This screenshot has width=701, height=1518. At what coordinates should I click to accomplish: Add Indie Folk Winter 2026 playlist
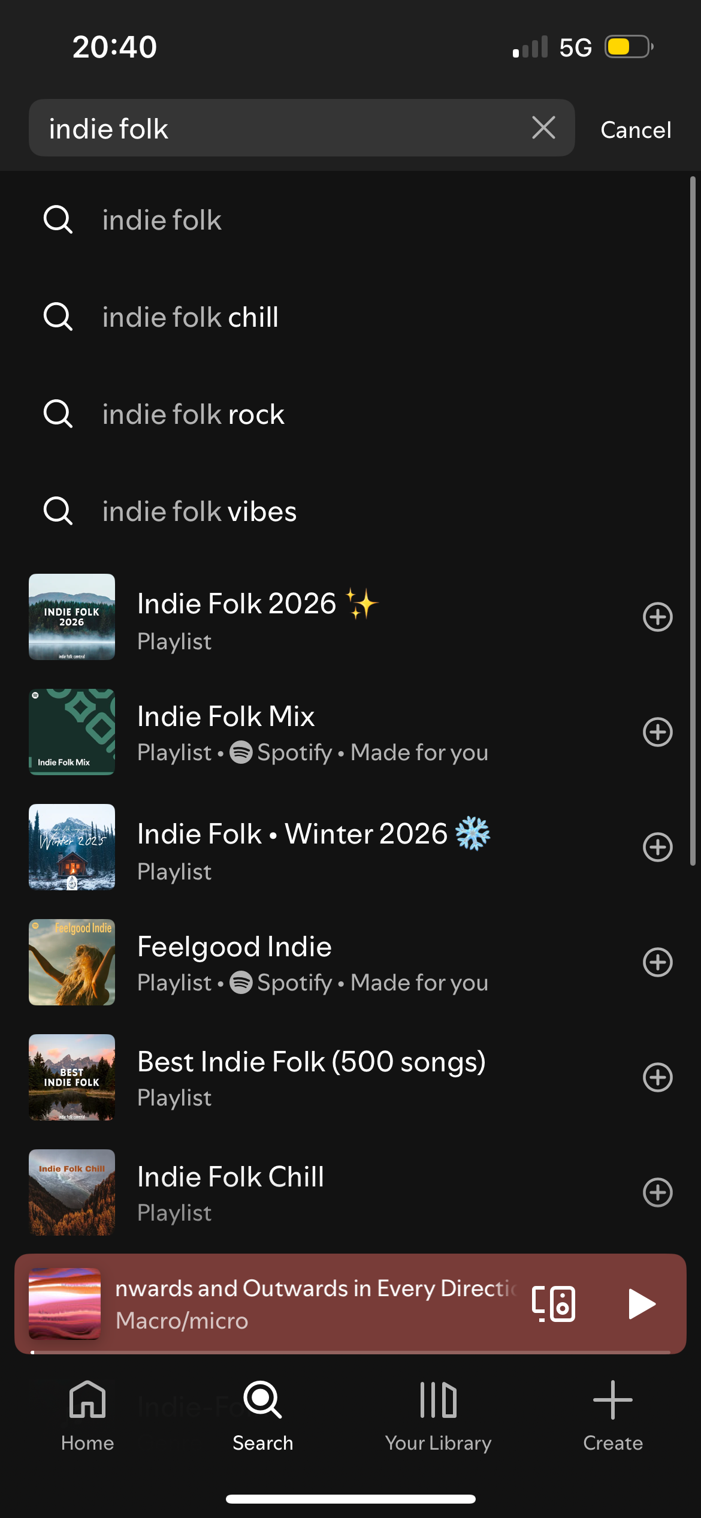point(657,847)
